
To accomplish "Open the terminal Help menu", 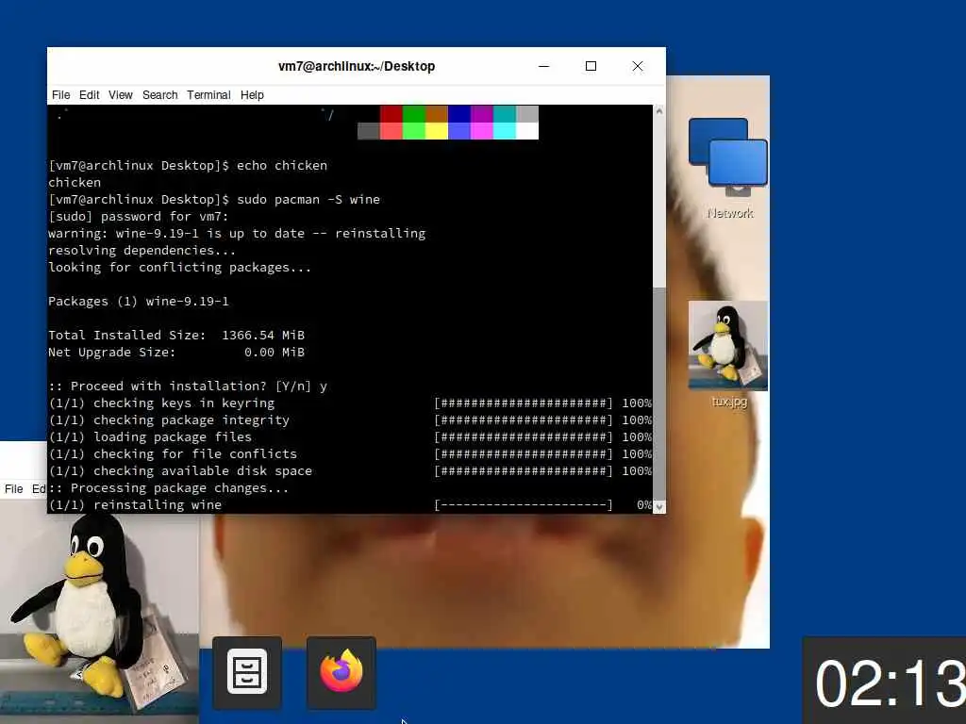I will coord(252,95).
